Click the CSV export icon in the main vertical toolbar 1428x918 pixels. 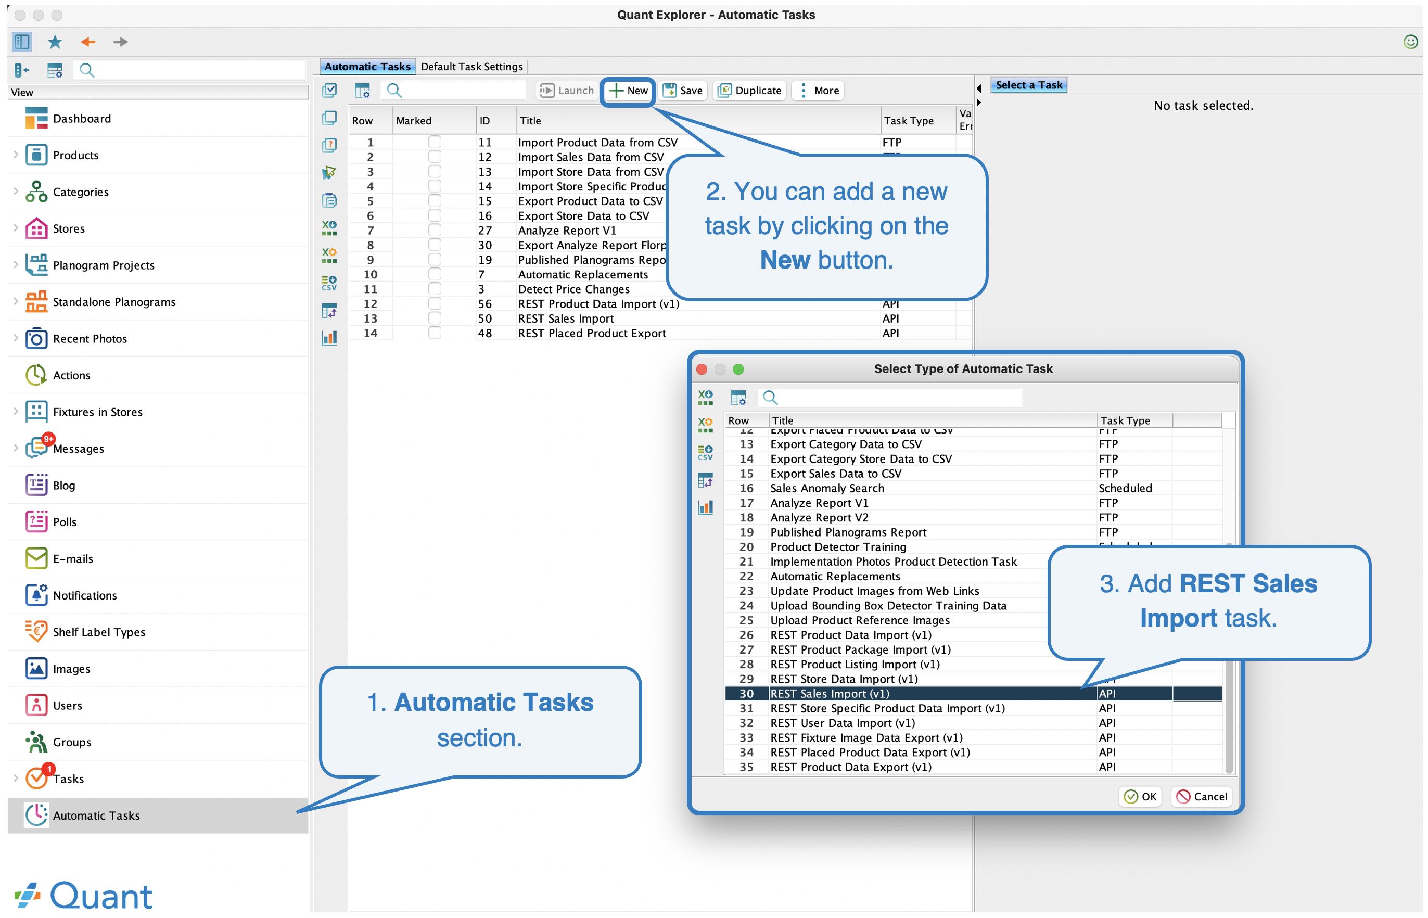[329, 283]
